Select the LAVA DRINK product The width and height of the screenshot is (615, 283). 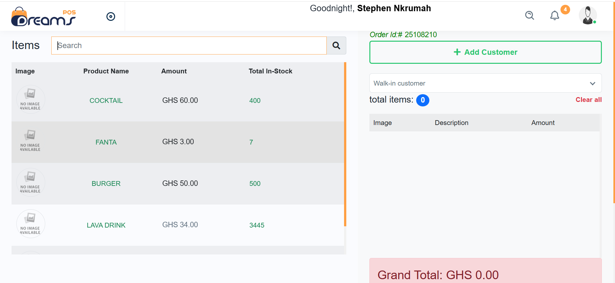106,225
